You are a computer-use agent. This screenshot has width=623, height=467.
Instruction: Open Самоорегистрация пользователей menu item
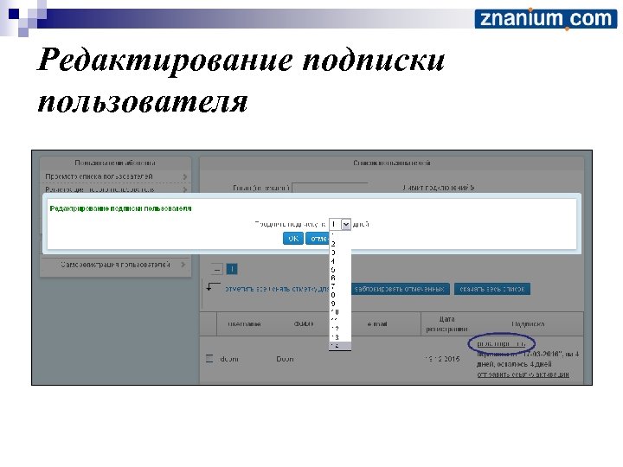point(115,265)
